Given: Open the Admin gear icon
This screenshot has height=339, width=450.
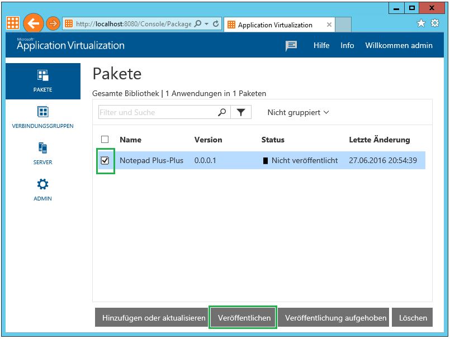Looking at the screenshot, I should coord(42,184).
